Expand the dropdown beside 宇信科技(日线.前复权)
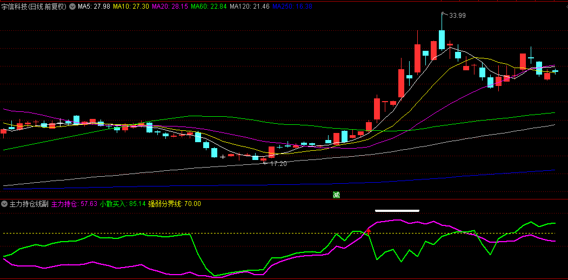This screenshot has width=568, height=280. 72,6
